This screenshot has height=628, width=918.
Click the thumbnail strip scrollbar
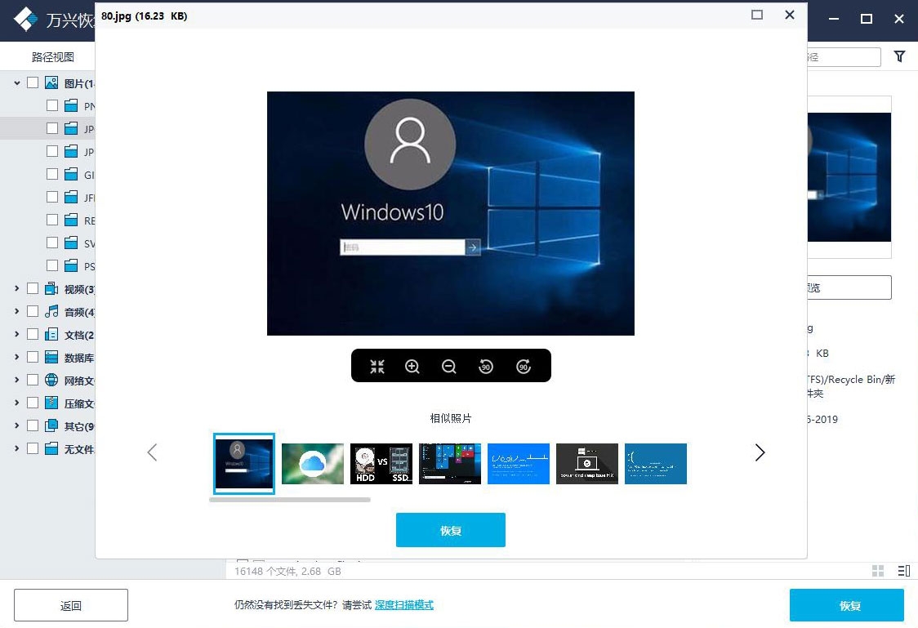pos(290,497)
